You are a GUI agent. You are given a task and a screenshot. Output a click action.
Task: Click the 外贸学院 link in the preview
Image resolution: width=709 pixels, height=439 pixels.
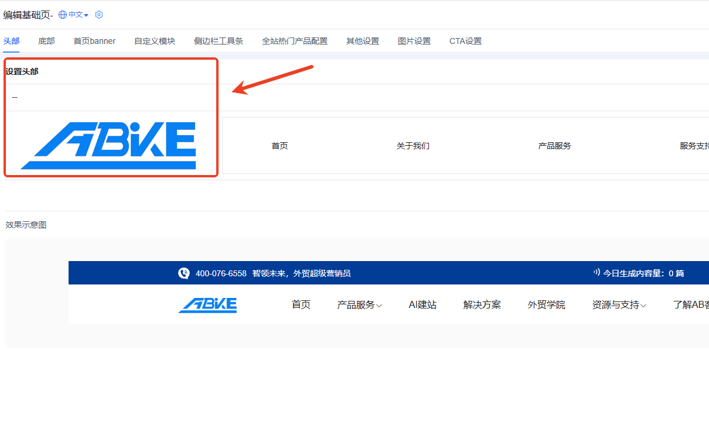546,305
